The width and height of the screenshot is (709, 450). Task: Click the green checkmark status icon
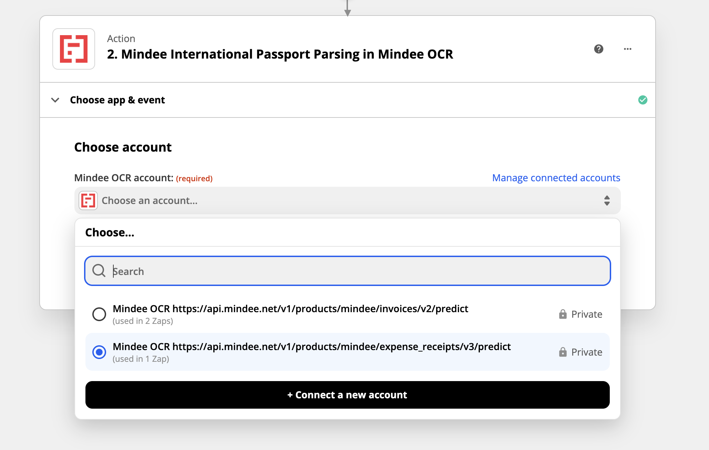643,100
